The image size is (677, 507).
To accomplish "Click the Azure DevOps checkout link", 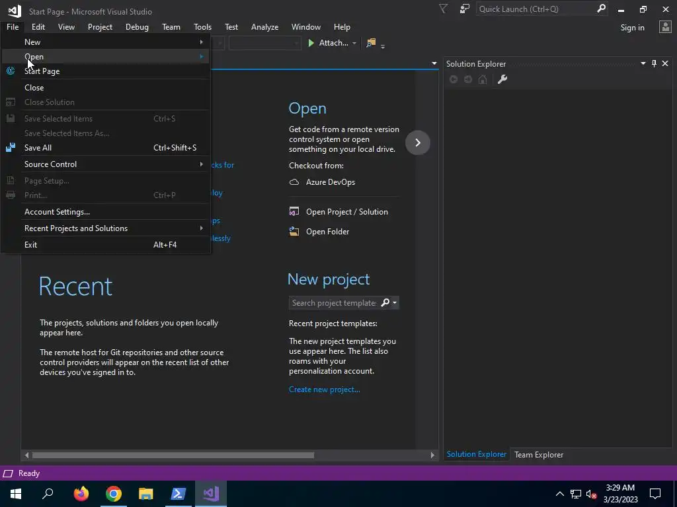I will coord(331,182).
